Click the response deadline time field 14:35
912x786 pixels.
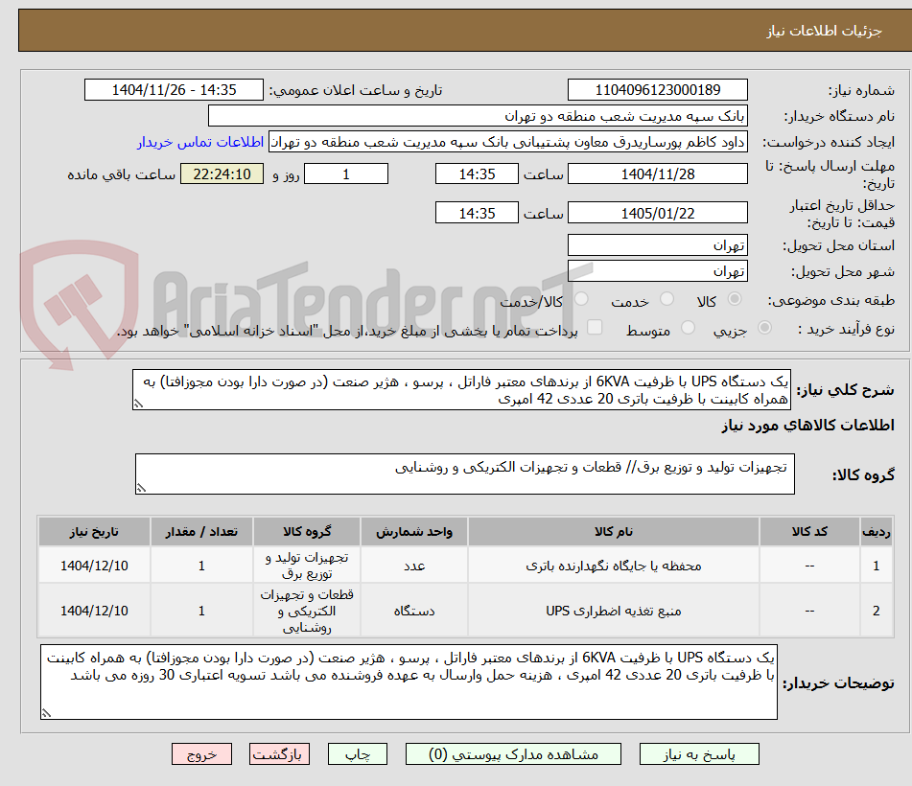point(477,173)
